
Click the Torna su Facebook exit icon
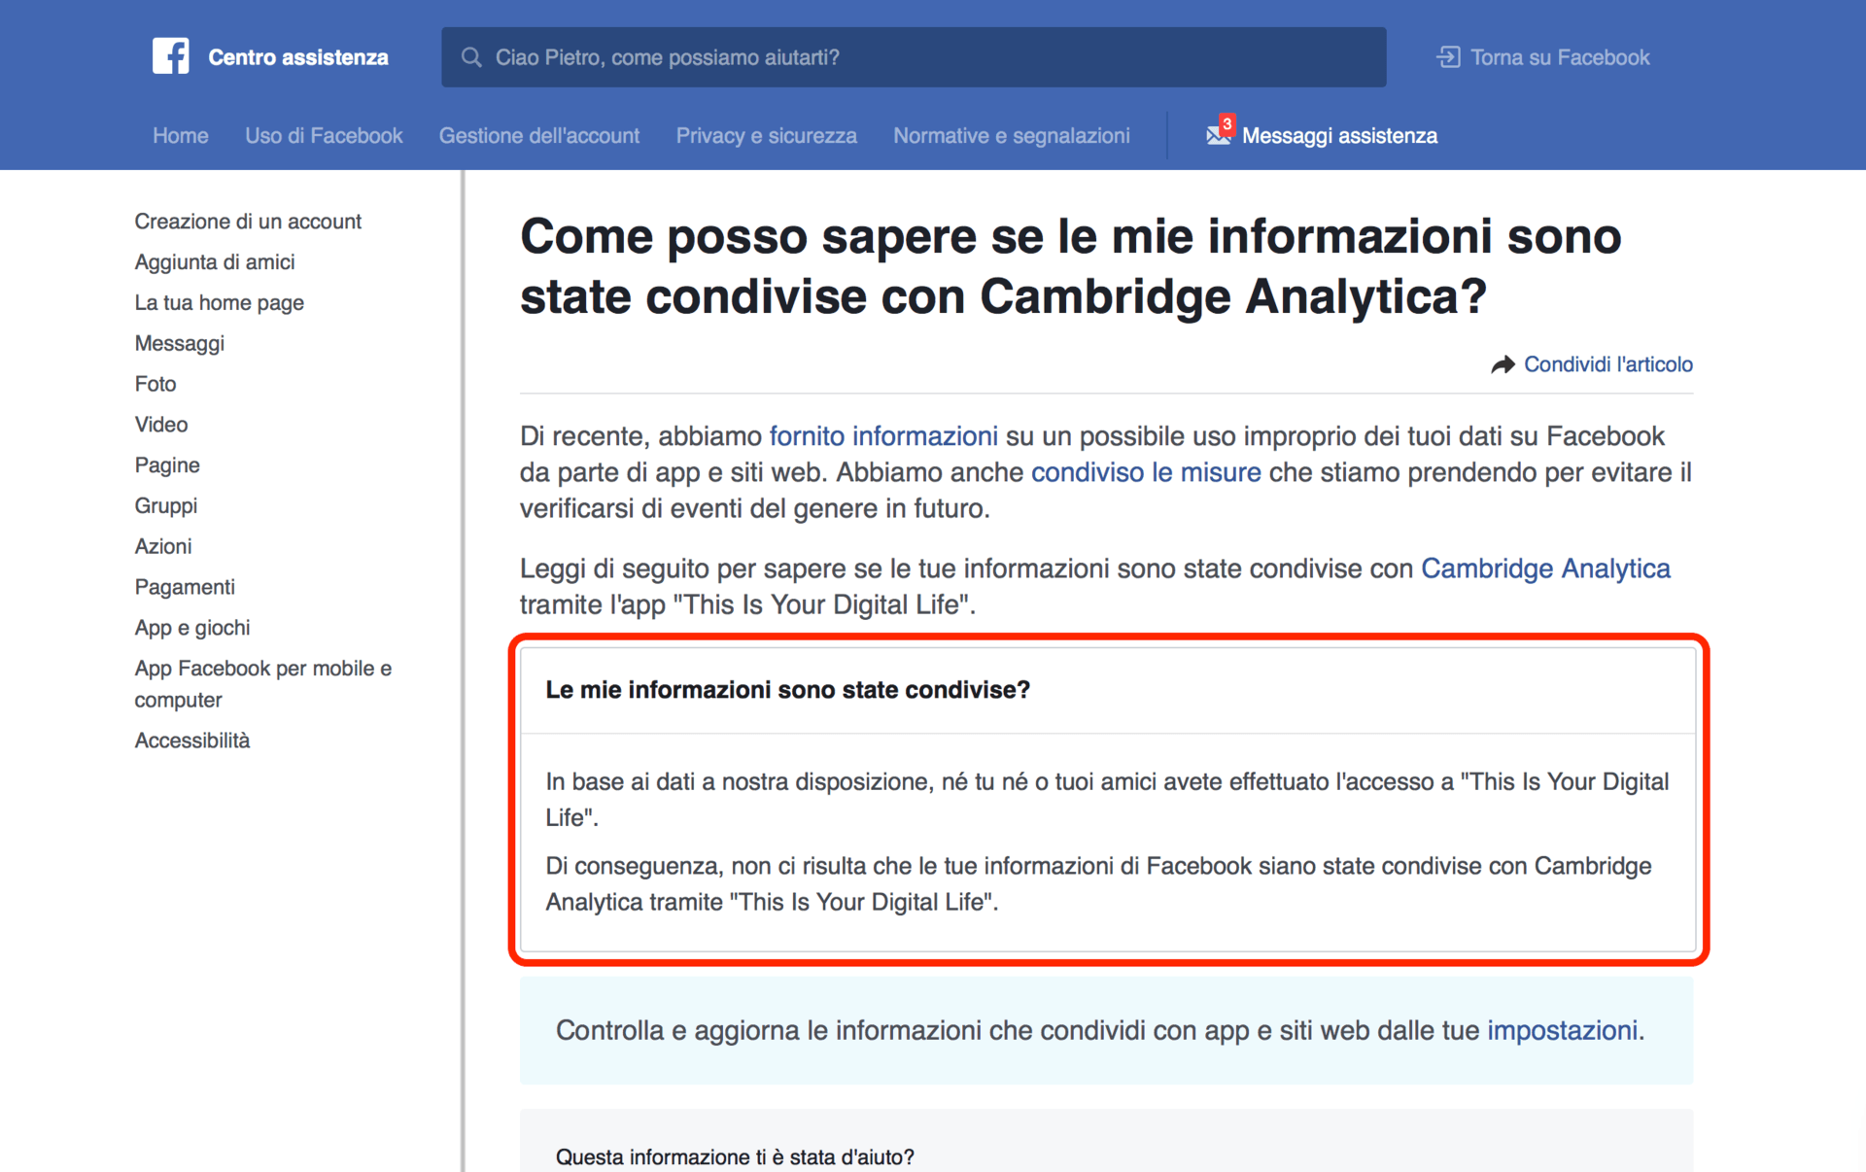1448,57
